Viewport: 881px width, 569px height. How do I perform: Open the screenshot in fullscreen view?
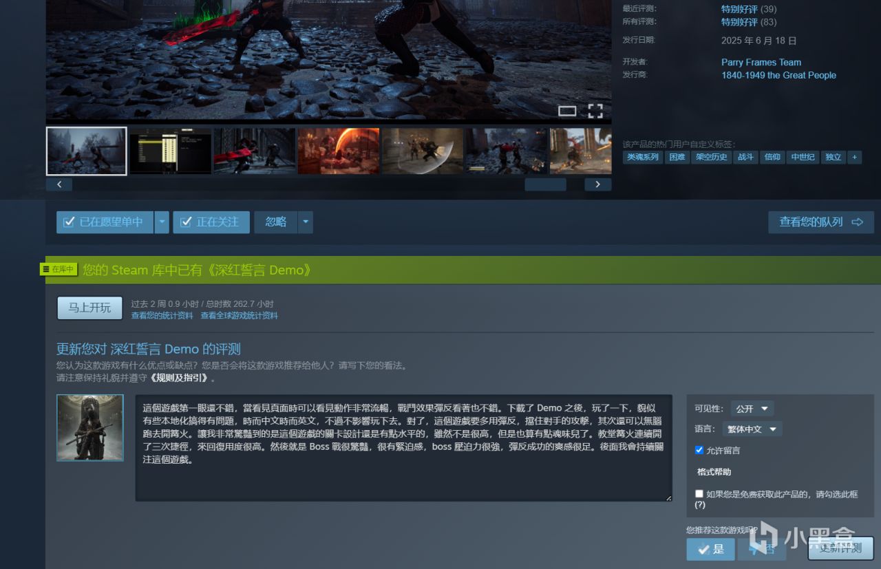click(x=595, y=111)
